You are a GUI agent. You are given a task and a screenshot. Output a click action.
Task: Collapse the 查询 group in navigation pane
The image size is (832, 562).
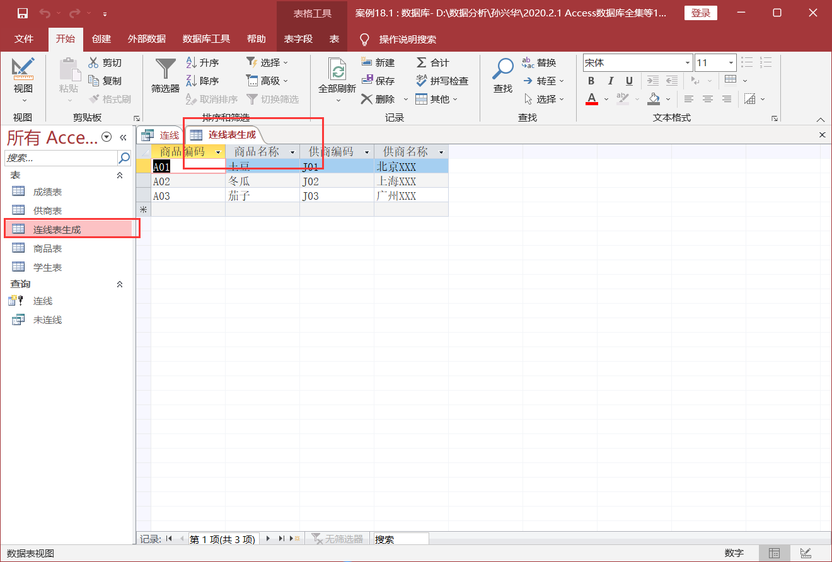click(x=120, y=284)
